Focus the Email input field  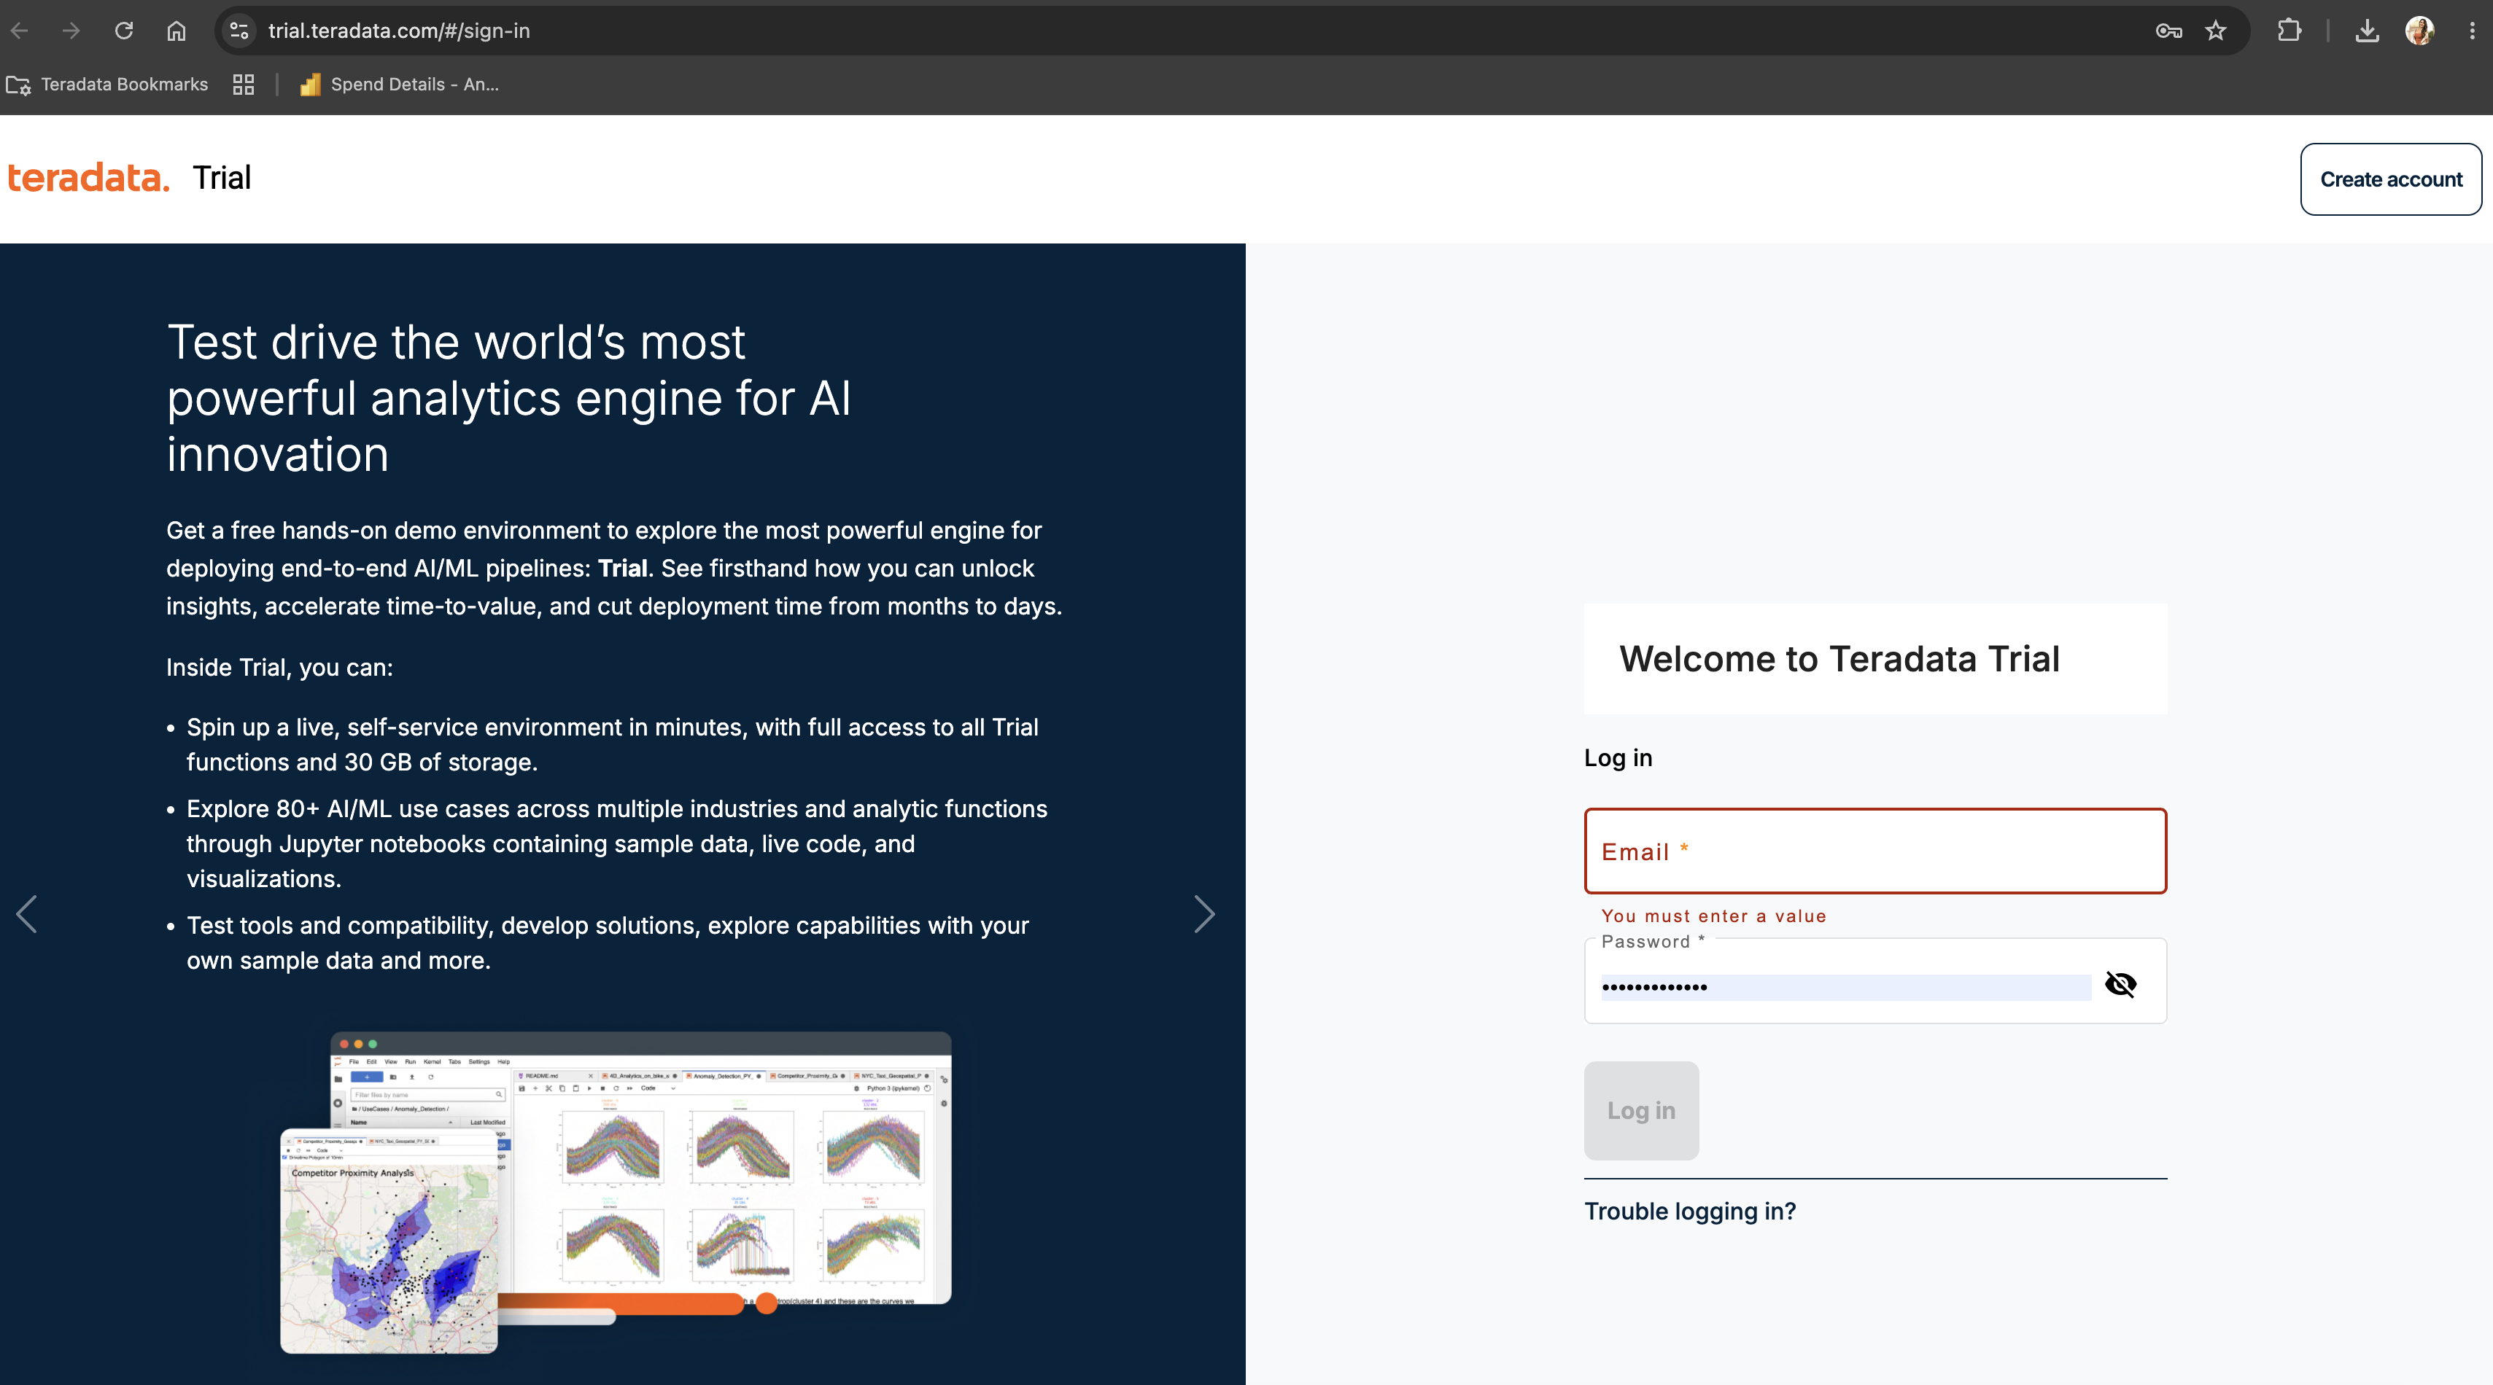click(x=1874, y=851)
